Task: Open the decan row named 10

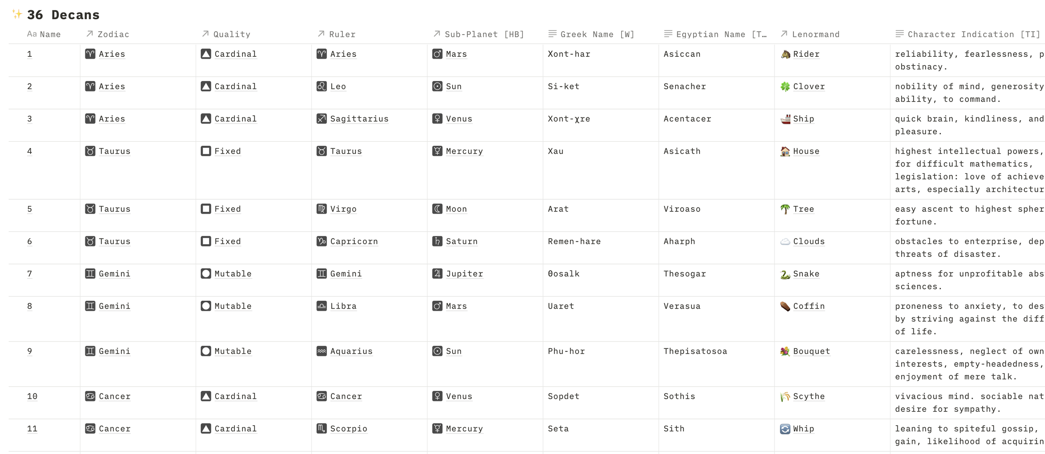Action: point(32,396)
